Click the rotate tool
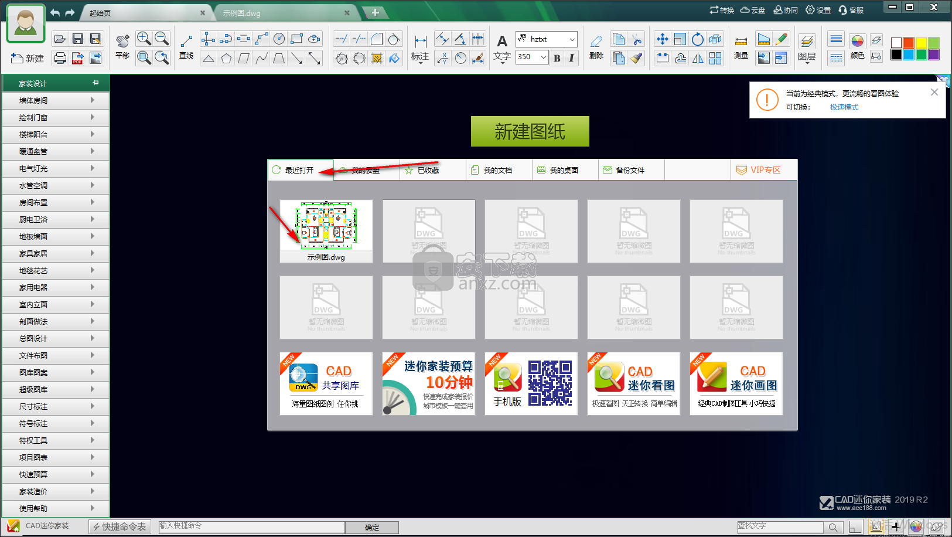 [698, 39]
